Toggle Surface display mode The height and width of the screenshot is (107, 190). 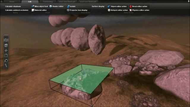(98, 6)
